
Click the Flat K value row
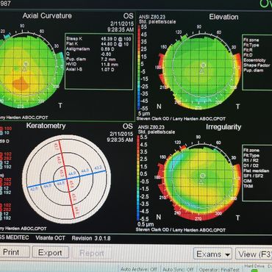[x=99, y=44]
